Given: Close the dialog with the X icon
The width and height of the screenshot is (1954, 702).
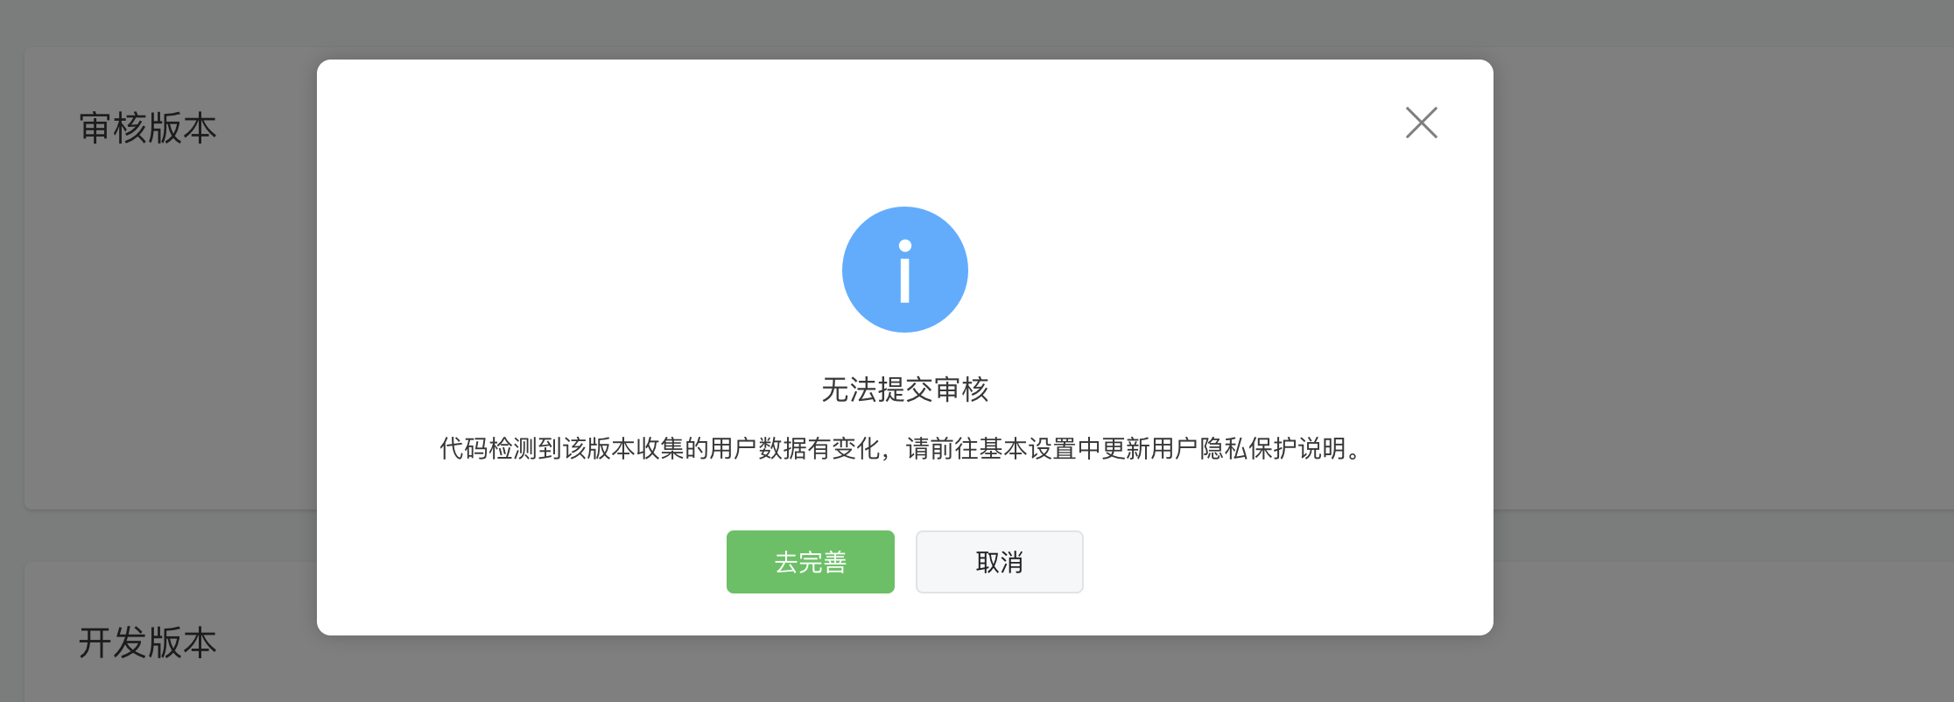Looking at the screenshot, I should pos(1421,123).
